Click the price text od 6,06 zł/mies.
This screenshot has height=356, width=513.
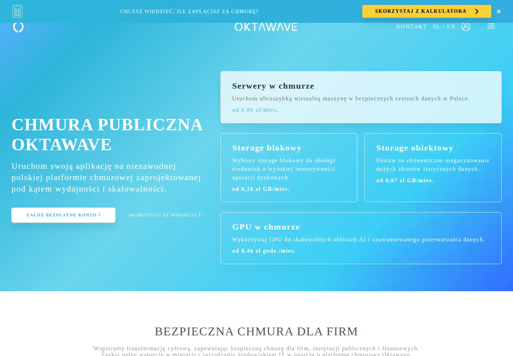pos(255,110)
